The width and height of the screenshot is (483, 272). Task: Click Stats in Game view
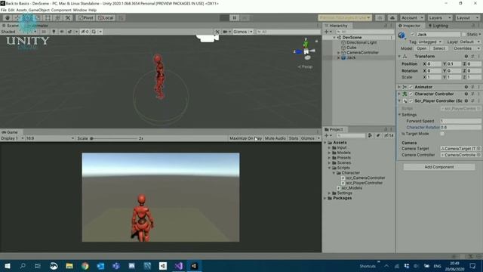pos(294,138)
